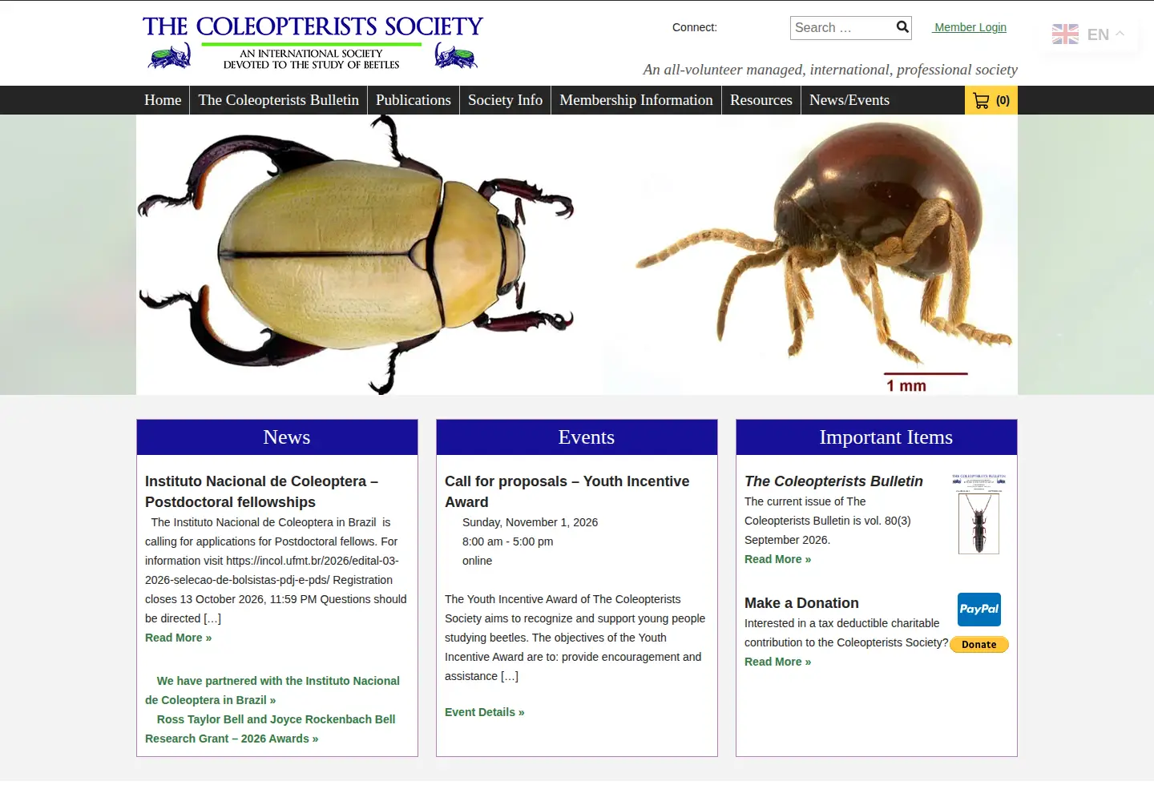Open Bulletin cover thumbnail image
This screenshot has height=801, width=1154.
(x=978, y=514)
